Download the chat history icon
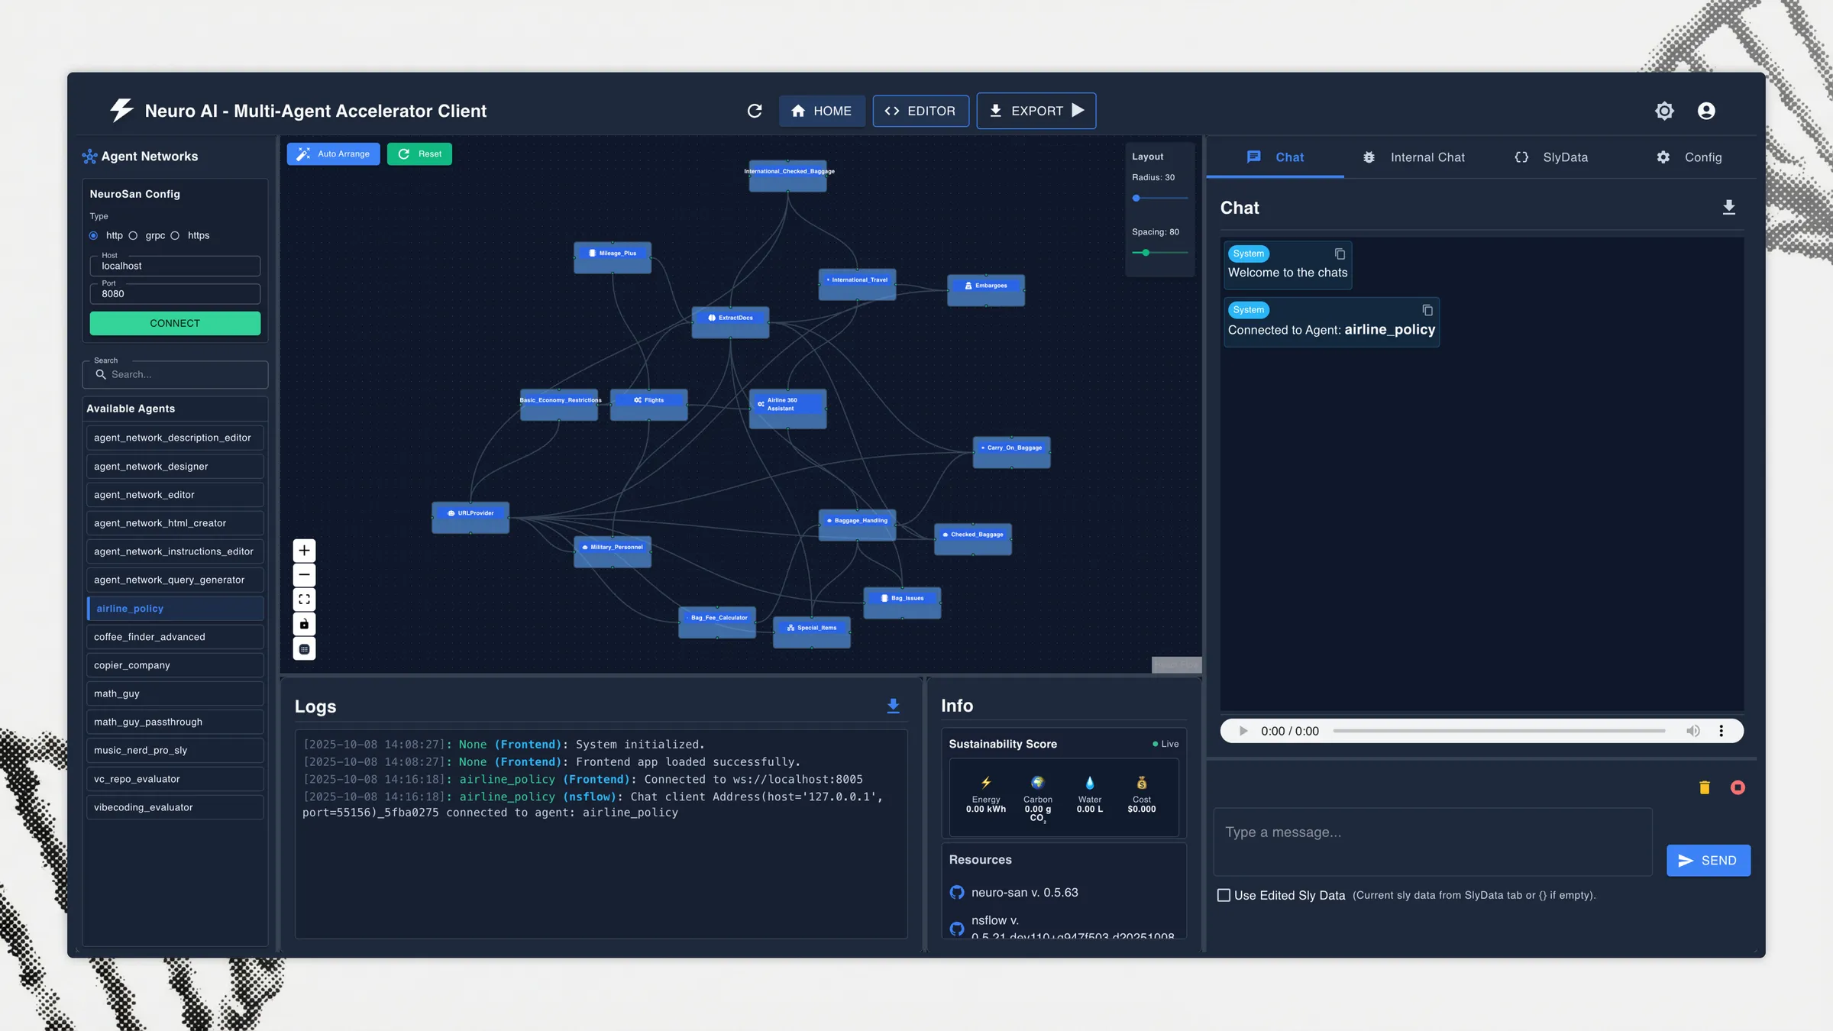1833x1031 pixels. [1729, 208]
